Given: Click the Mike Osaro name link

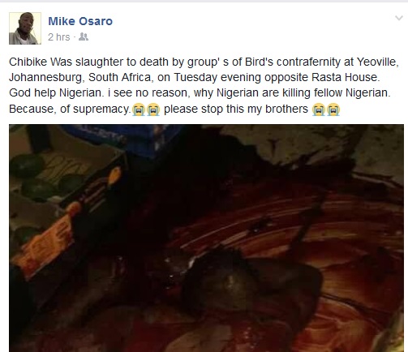Looking at the screenshot, I should [80, 21].
